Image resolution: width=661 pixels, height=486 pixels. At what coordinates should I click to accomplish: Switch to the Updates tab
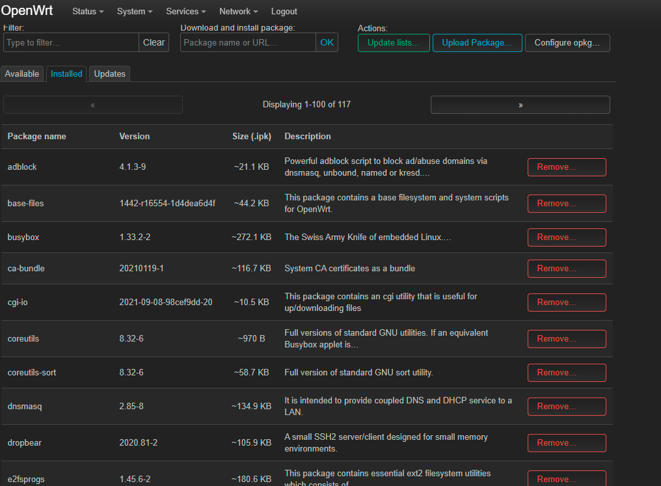click(x=109, y=74)
